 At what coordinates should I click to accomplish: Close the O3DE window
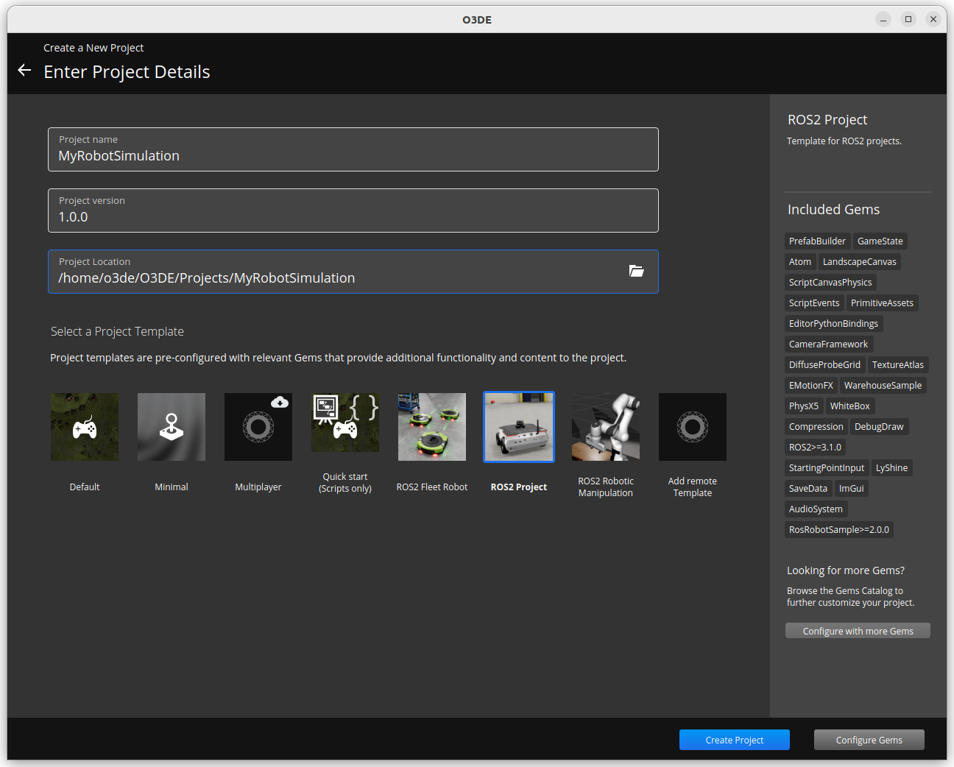point(933,19)
